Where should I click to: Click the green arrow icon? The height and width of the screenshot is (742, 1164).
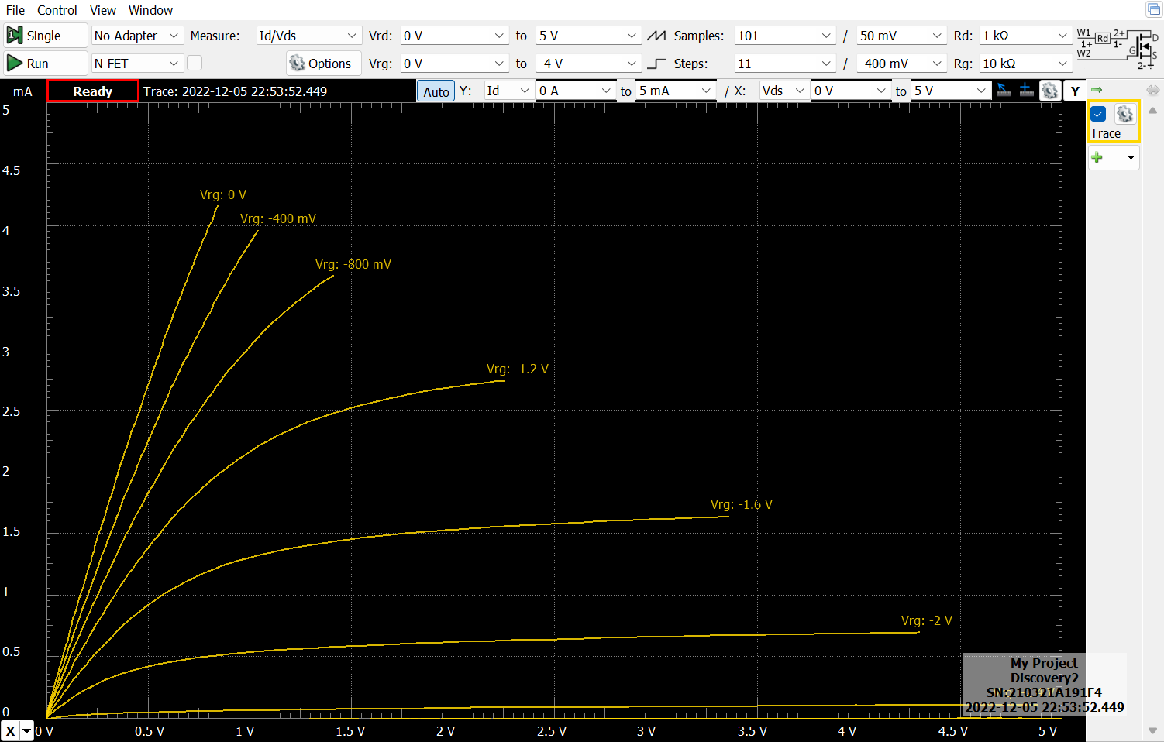pos(1097,90)
